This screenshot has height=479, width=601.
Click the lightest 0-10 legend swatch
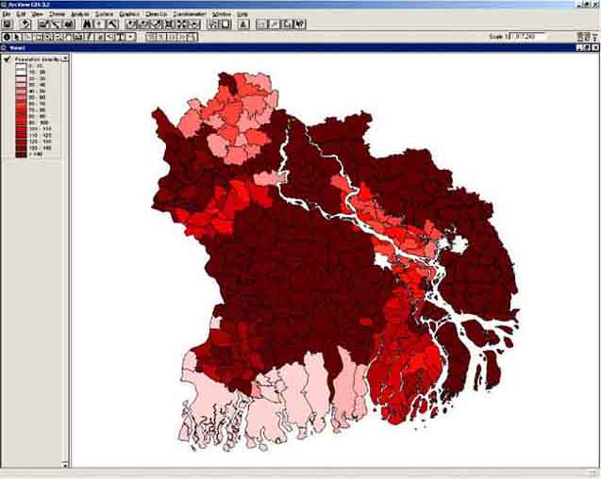(x=19, y=64)
